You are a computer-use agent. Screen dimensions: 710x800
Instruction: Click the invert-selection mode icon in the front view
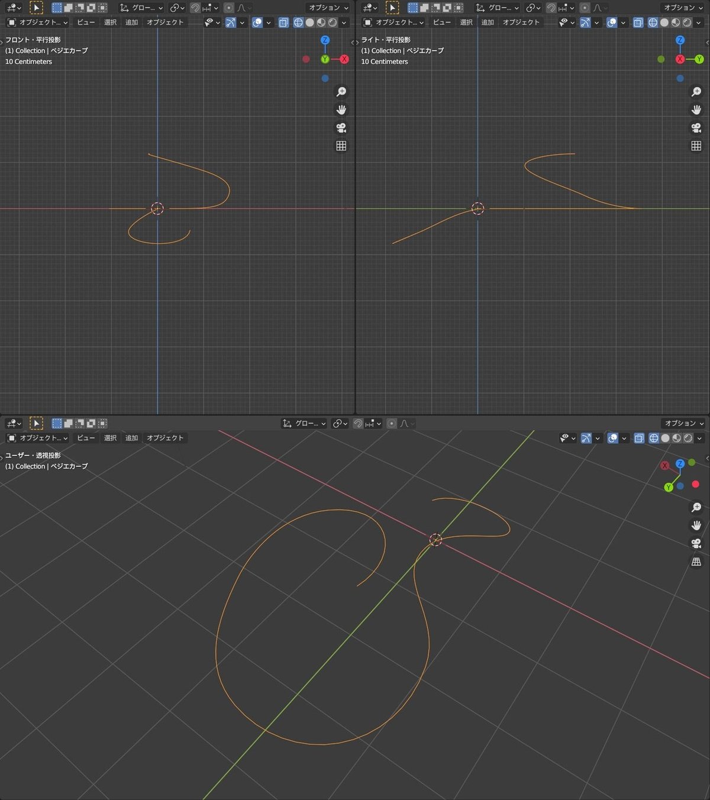[x=91, y=8]
